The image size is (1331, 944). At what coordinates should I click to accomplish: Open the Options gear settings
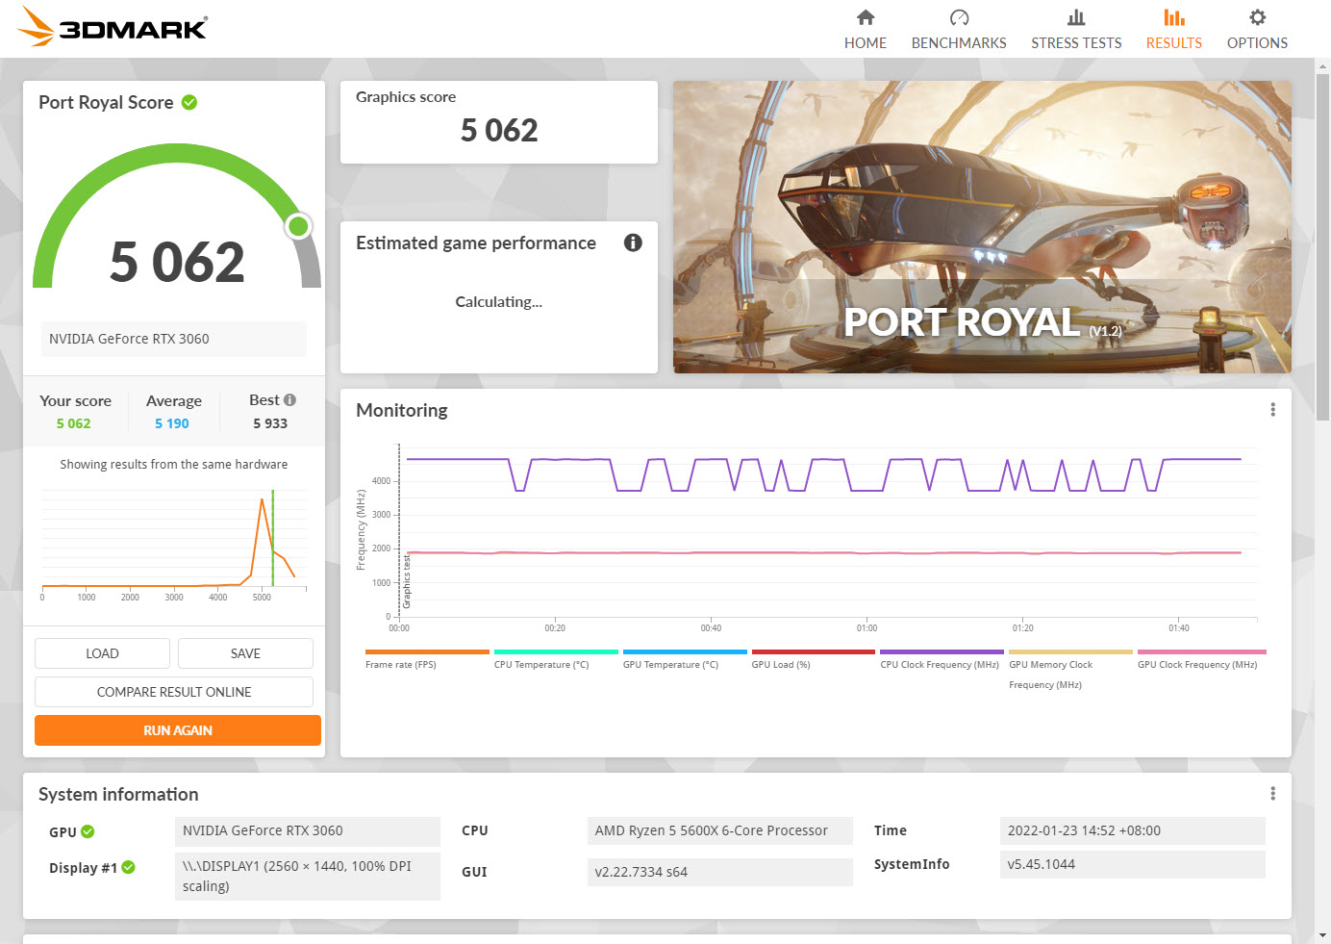tap(1256, 29)
